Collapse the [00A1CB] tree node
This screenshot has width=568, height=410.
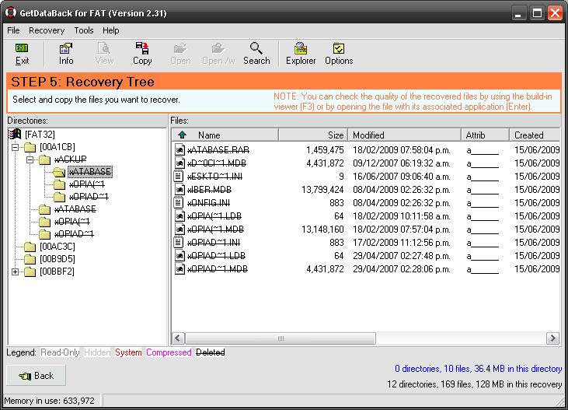click(x=16, y=147)
